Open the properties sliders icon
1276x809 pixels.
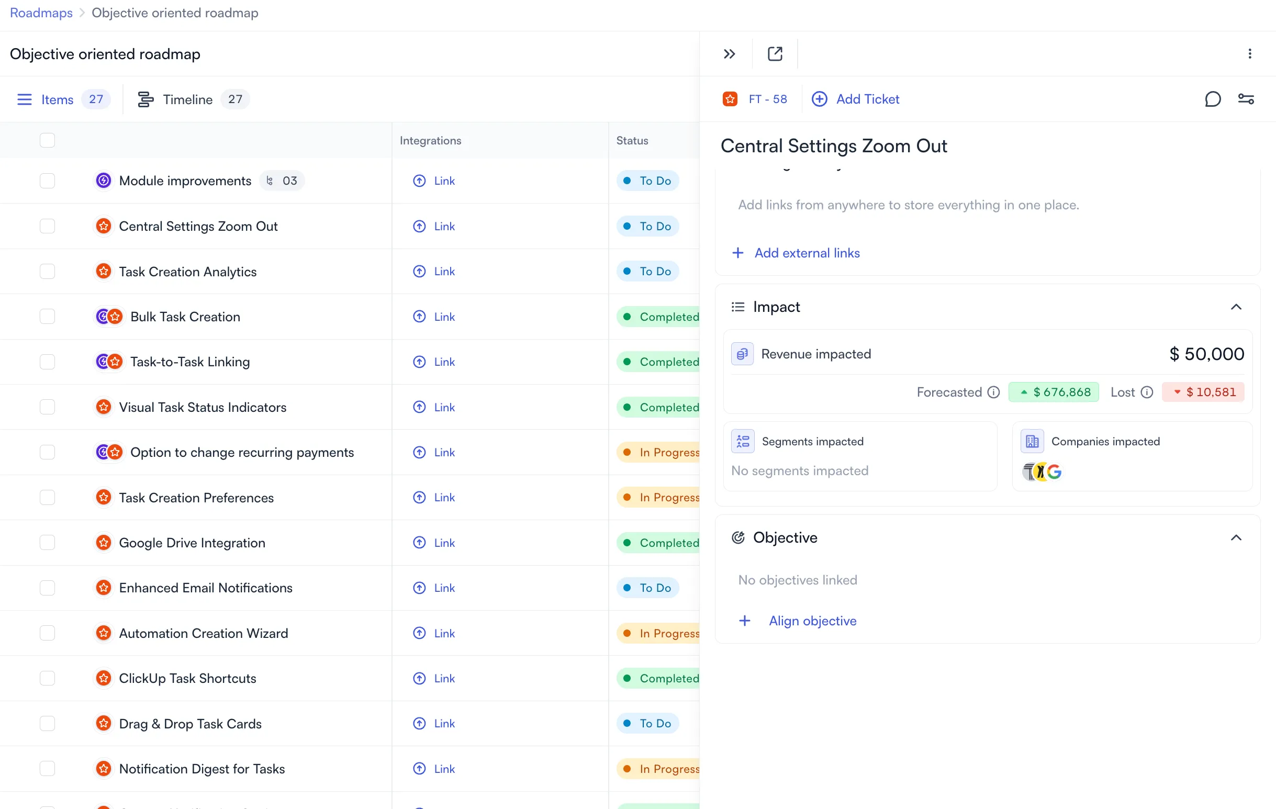[x=1246, y=99]
